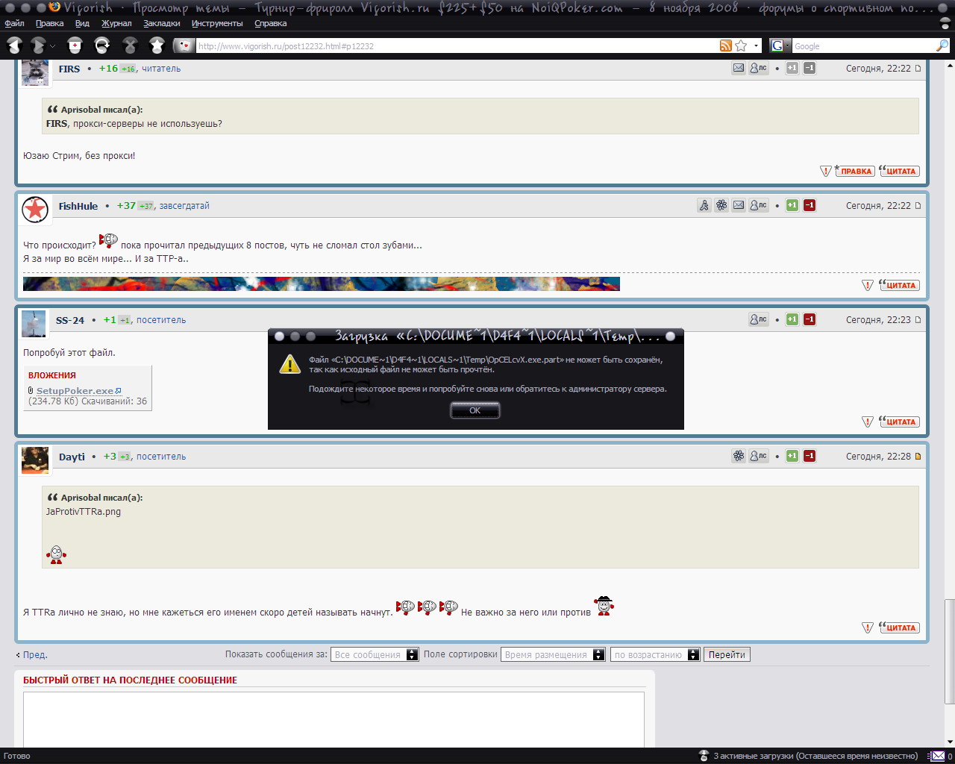Quote SS-24's post with ЦИТАТА button
The height and width of the screenshot is (764, 955).
898,422
